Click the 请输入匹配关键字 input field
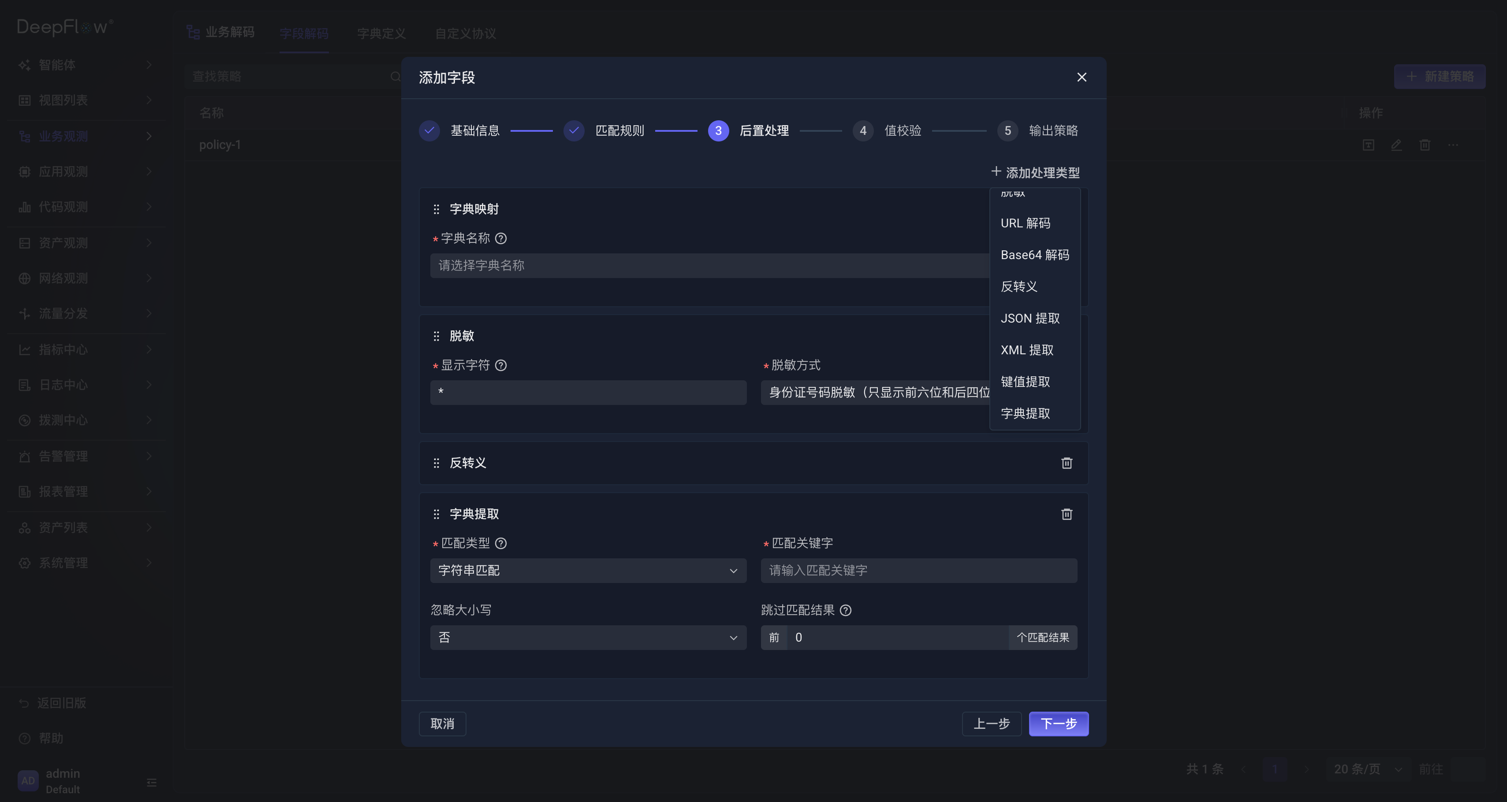Screen dimensions: 1507x802 tap(918, 571)
